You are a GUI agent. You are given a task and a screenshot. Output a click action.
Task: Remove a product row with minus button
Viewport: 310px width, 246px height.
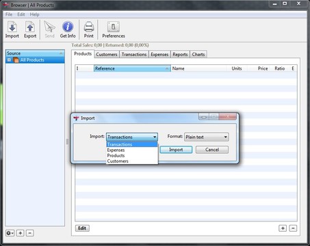tap(293, 228)
